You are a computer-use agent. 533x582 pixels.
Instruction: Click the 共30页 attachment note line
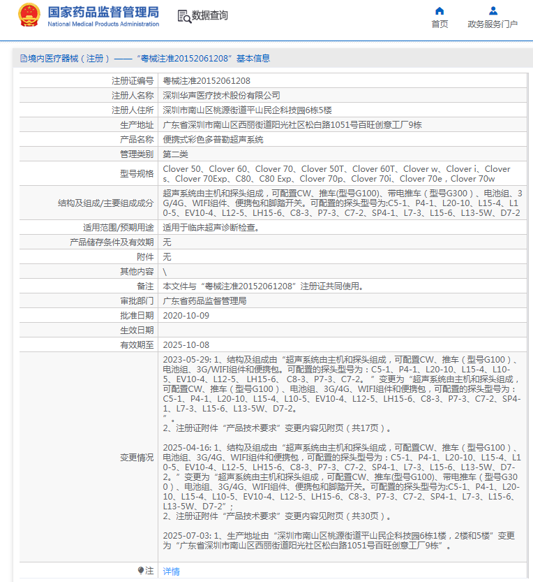(x=277, y=516)
